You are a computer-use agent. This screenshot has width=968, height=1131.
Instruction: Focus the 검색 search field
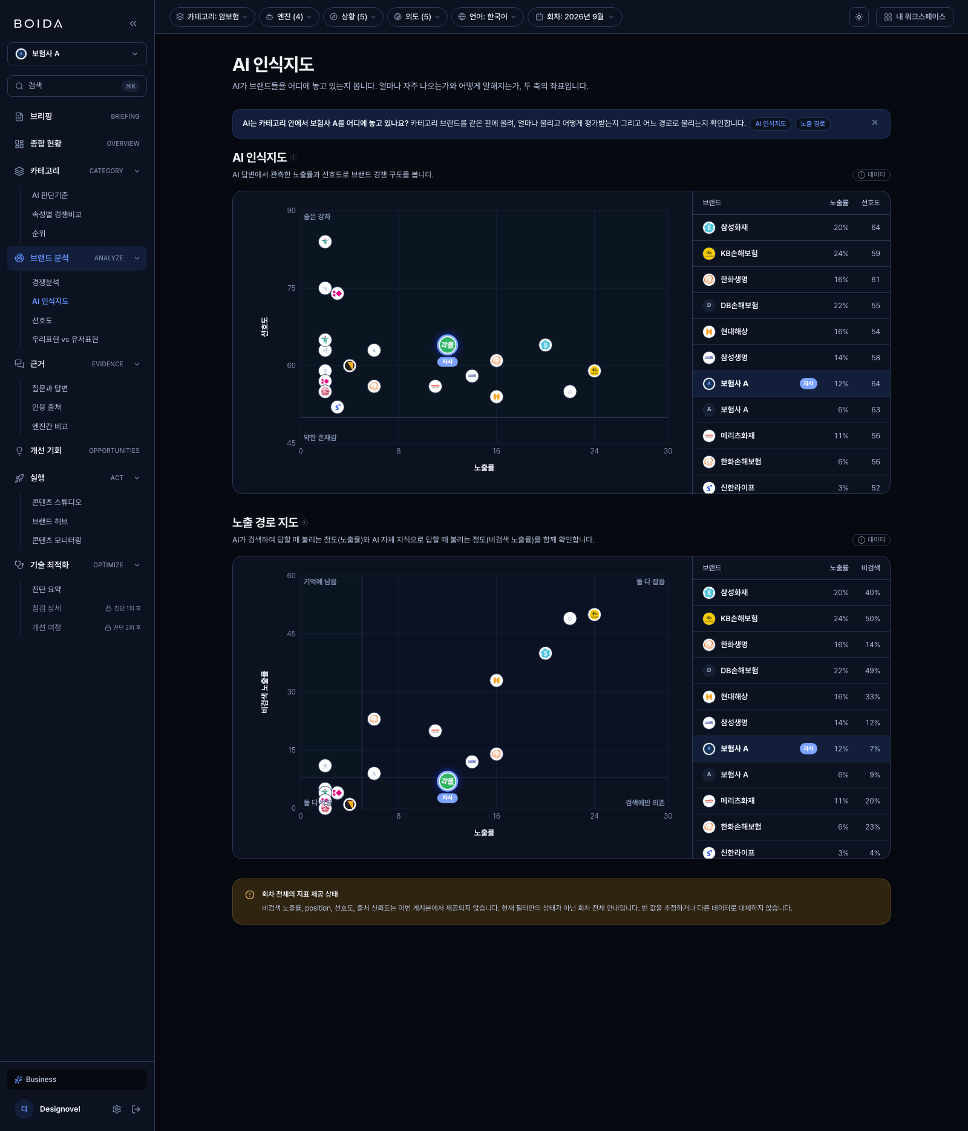[x=77, y=86]
